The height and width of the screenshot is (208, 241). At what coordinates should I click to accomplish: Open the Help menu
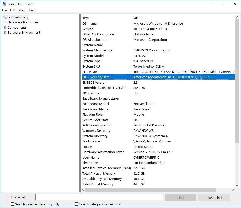pyautogui.click(x=32, y=10)
